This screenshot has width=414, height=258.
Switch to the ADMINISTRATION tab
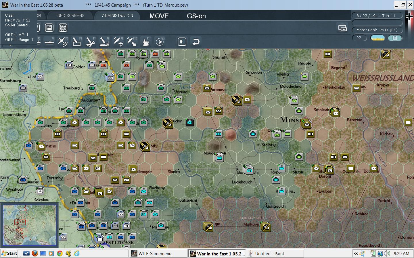coord(118,15)
